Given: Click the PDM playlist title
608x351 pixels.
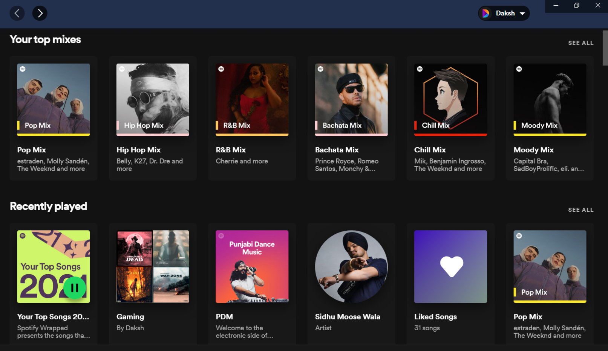Looking at the screenshot, I should point(224,317).
